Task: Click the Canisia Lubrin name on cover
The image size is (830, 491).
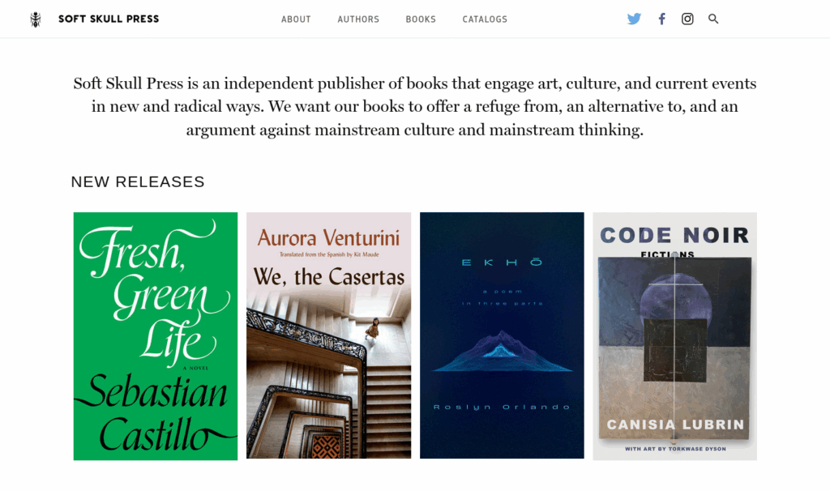Action: click(x=675, y=425)
